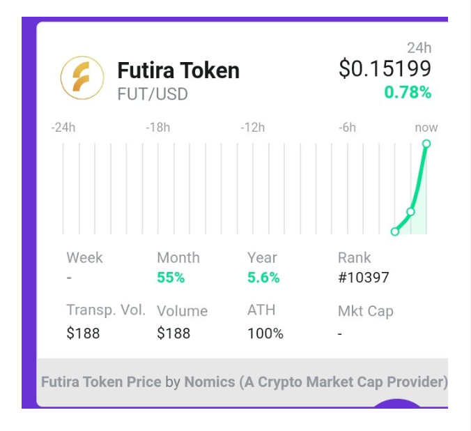
Task: Click the -18h chart axis label
Action: pos(157,128)
